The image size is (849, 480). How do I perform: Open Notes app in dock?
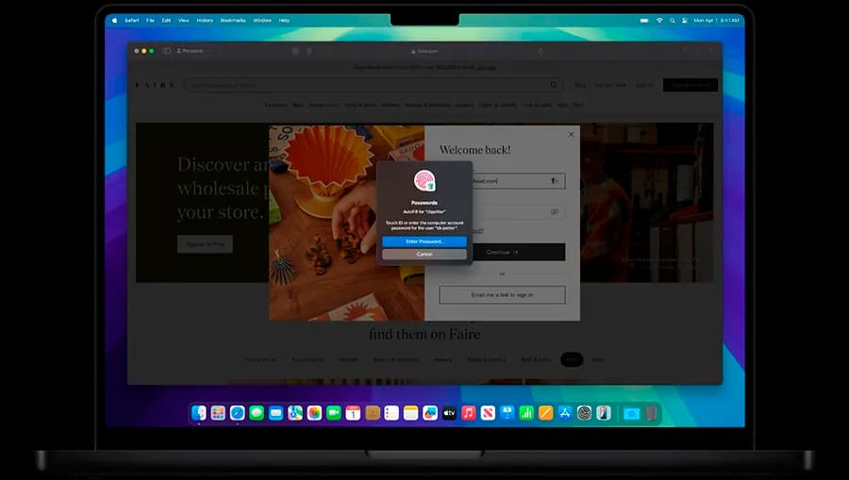click(x=411, y=413)
